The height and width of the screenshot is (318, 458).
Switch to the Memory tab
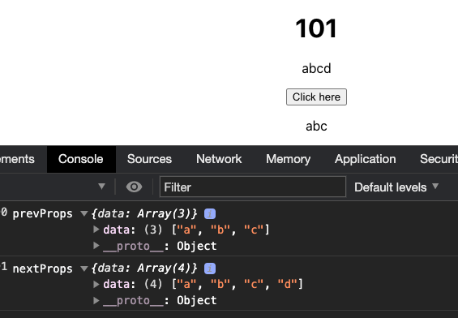[288, 159]
